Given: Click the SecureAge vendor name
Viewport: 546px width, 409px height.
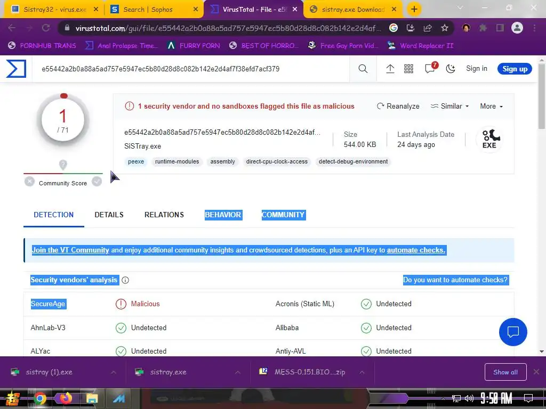Looking at the screenshot, I should click(x=48, y=304).
